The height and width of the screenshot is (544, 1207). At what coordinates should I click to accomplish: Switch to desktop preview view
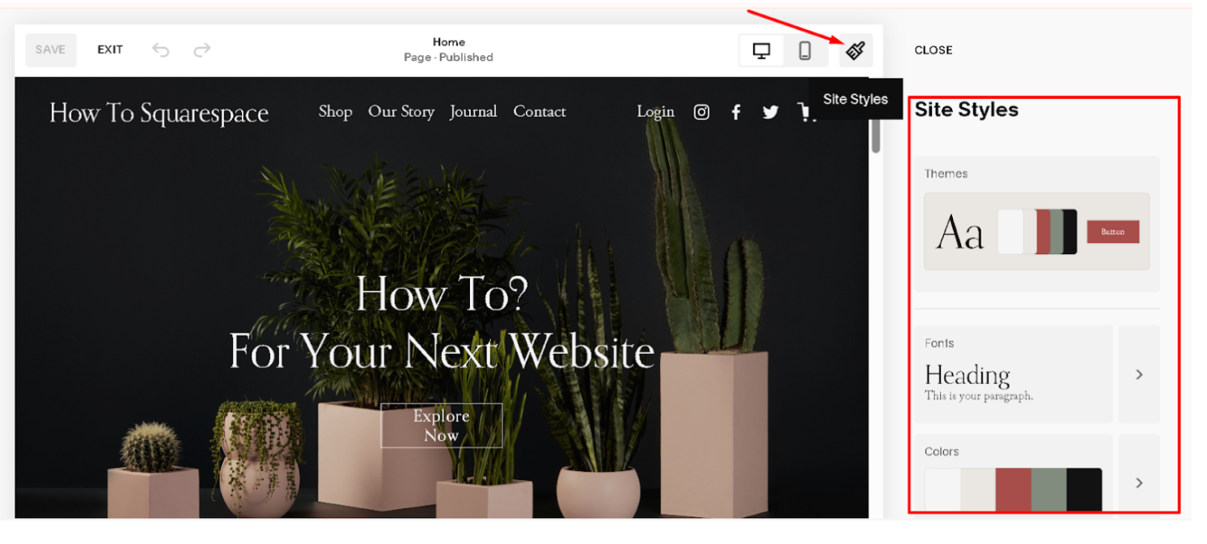coord(761,50)
